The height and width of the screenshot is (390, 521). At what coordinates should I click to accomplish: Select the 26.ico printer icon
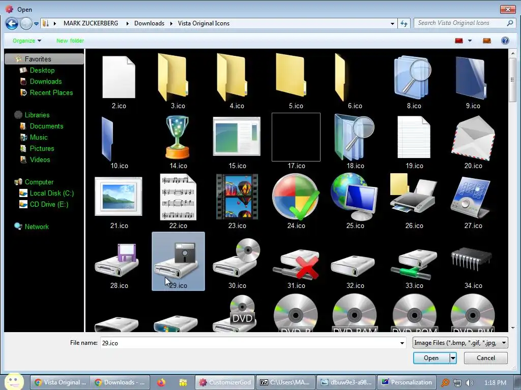pos(413,193)
